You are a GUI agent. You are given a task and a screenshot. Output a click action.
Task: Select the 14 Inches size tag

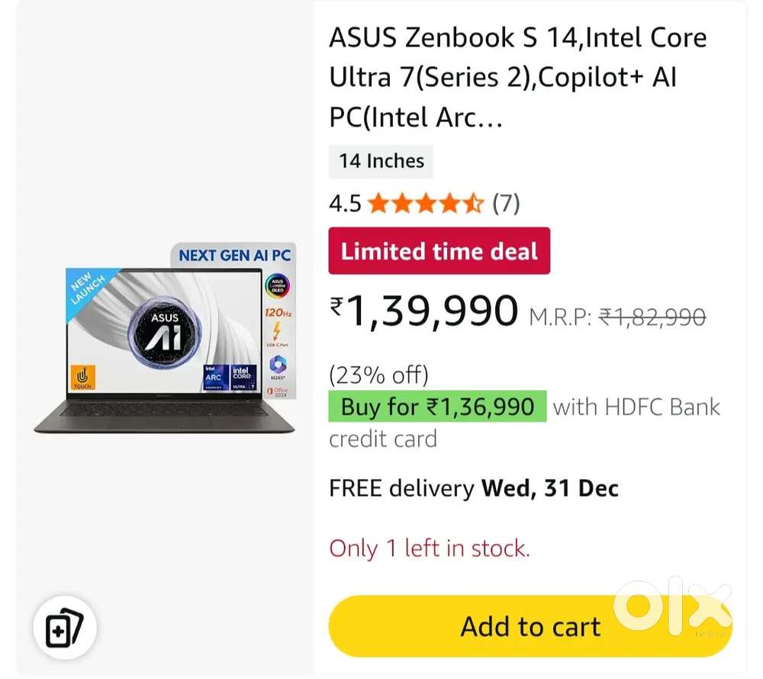pos(381,161)
